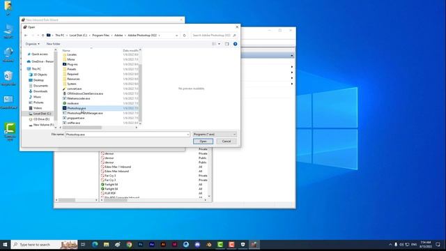Select PhotoshopPrefsManager.exe in the list
This screenshot has width=446, height=251.
tap(85, 113)
